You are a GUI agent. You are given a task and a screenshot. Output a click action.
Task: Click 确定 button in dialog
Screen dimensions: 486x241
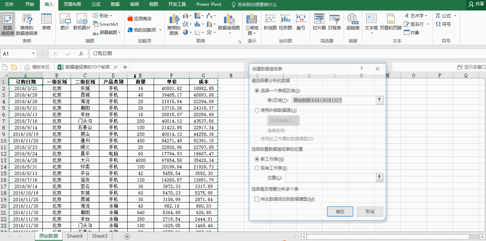340,212
